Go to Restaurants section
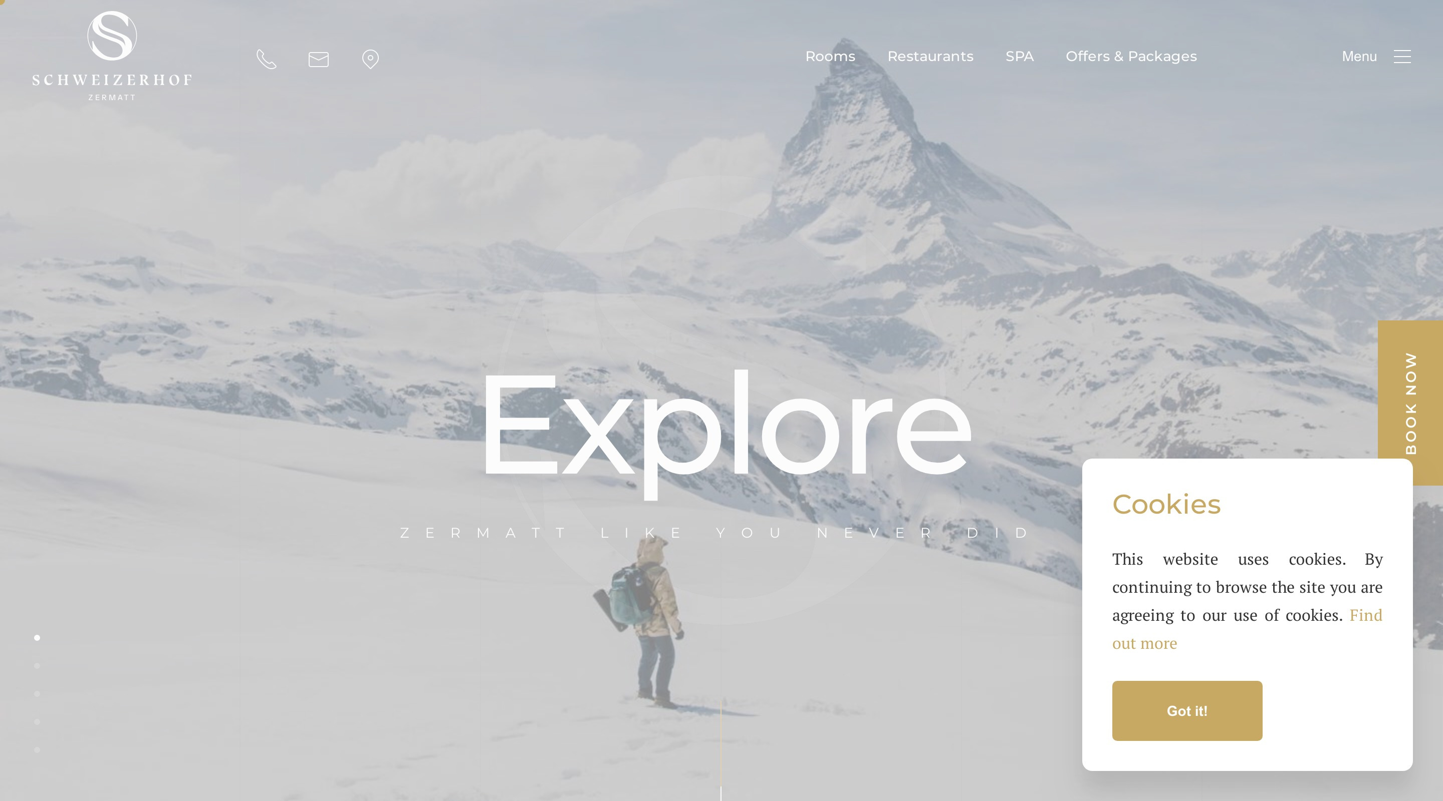1443x801 pixels. 930,57
